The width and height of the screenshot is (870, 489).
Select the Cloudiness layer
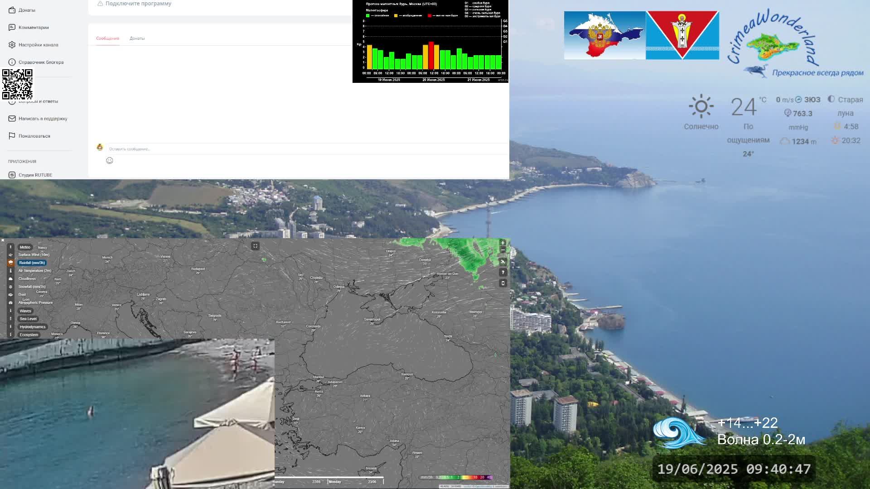27,279
